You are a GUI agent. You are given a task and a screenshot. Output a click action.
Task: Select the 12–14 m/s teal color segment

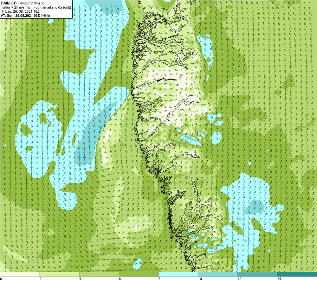(257, 274)
